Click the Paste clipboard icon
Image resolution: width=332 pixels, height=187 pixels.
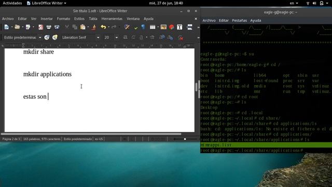(83, 27)
